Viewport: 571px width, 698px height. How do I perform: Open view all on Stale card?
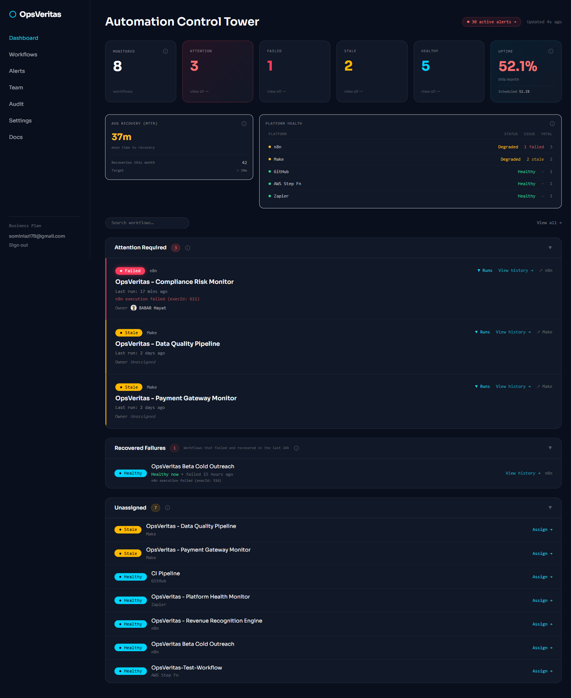[353, 91]
